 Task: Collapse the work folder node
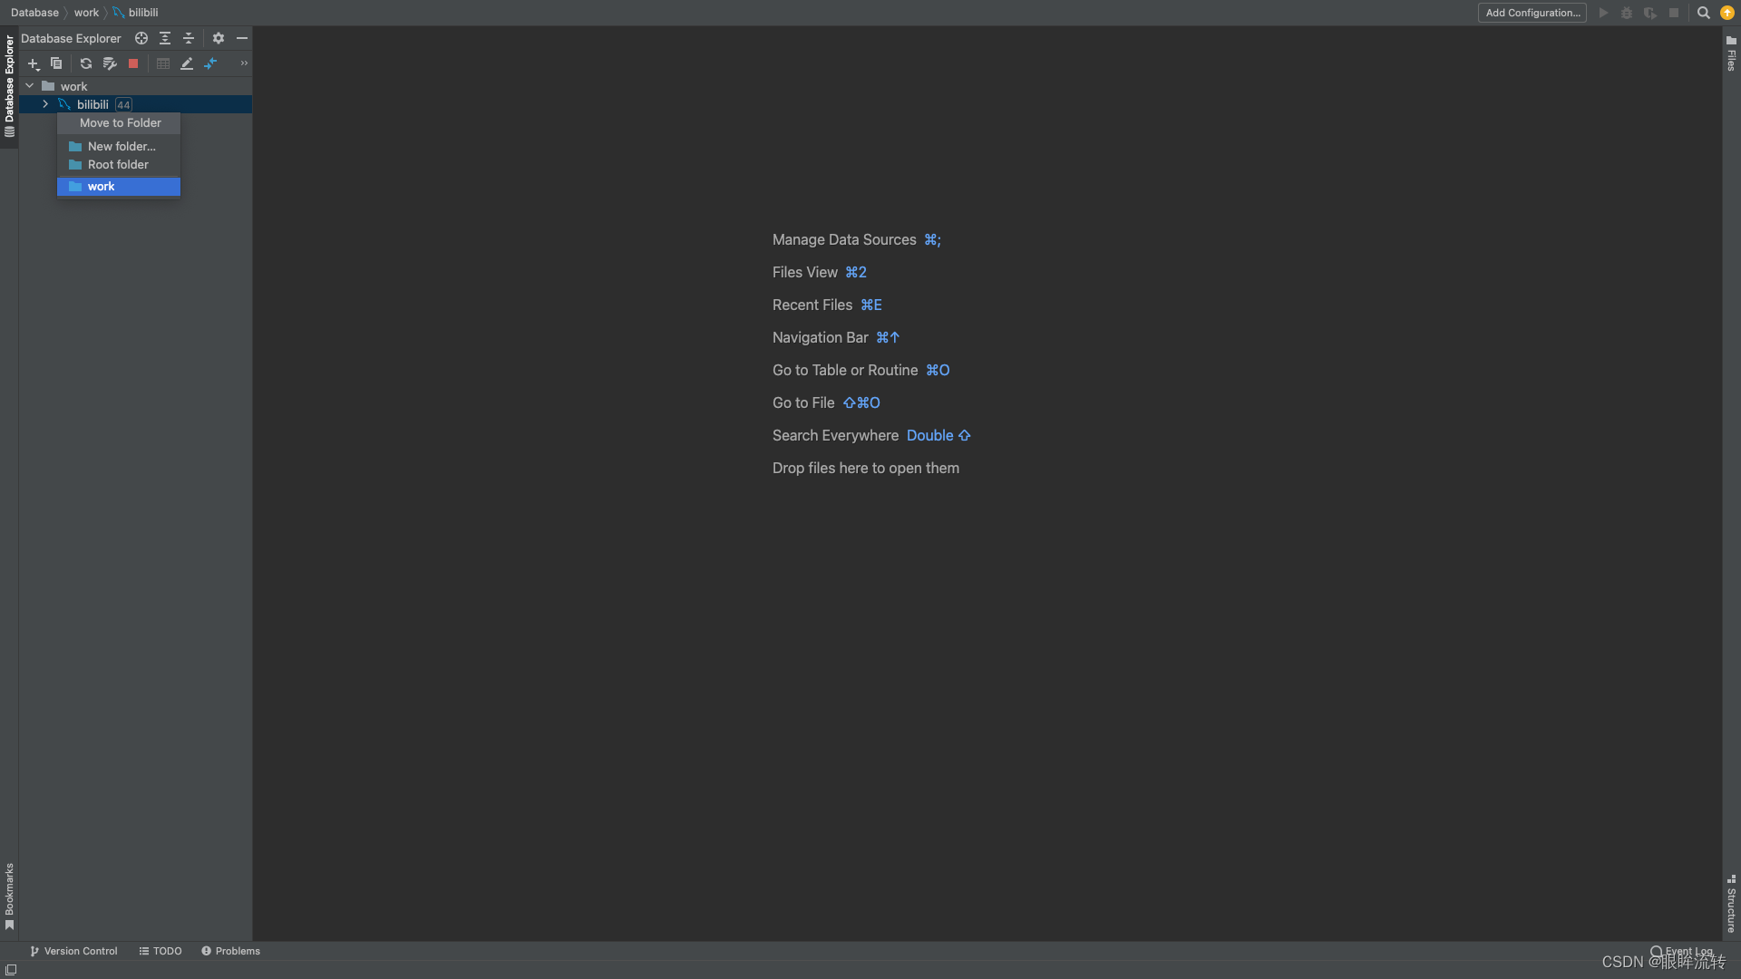tap(28, 85)
